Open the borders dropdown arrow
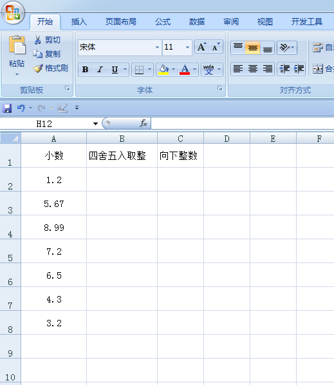 point(149,70)
